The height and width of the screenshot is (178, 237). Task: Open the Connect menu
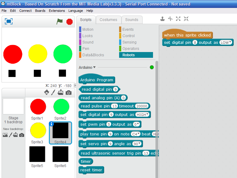click(25, 11)
